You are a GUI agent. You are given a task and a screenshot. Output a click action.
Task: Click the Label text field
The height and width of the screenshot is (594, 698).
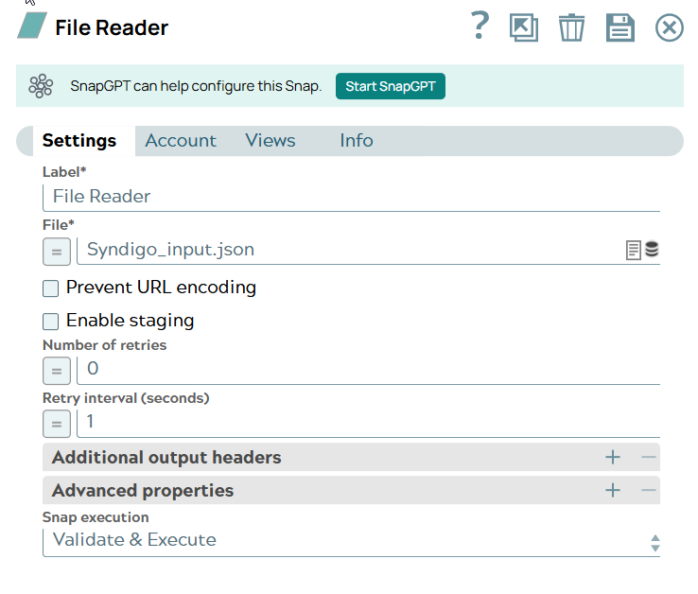click(x=351, y=197)
